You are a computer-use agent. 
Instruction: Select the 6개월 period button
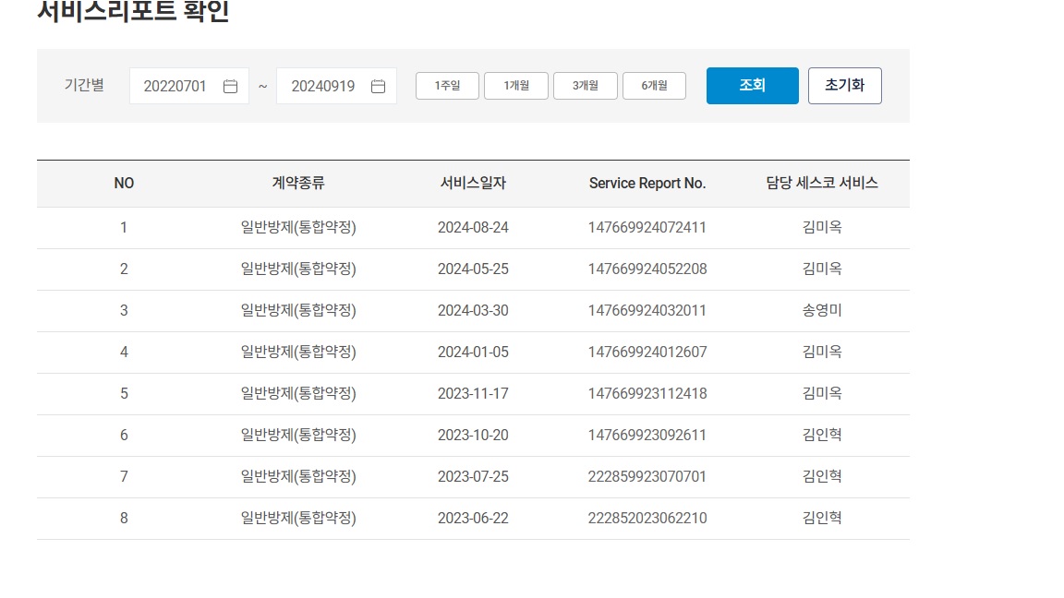tap(654, 86)
